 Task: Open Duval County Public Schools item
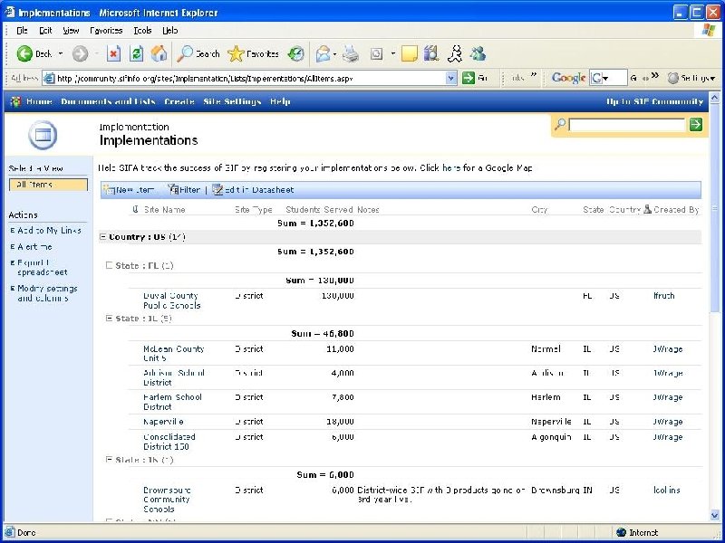click(x=171, y=300)
